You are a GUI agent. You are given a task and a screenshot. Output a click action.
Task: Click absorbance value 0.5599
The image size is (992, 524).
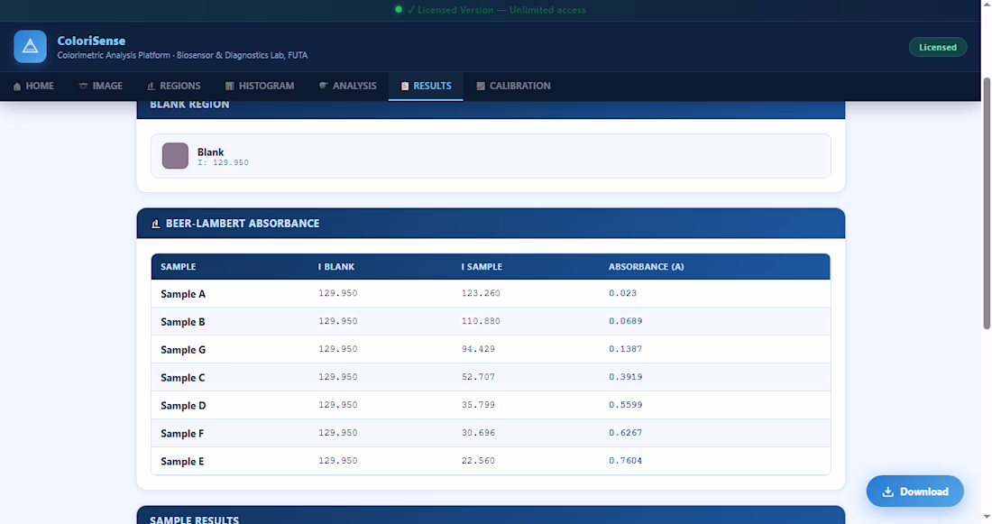626,404
